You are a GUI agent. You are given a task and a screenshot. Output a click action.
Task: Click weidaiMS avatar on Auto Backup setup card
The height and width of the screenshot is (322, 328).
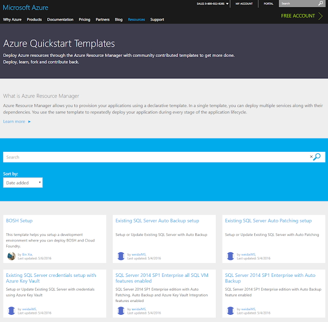click(x=121, y=256)
